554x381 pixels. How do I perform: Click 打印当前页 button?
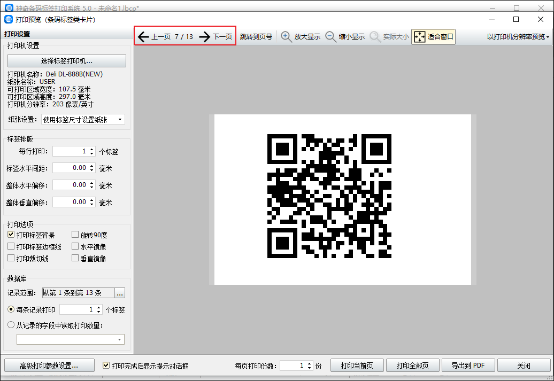click(x=357, y=366)
